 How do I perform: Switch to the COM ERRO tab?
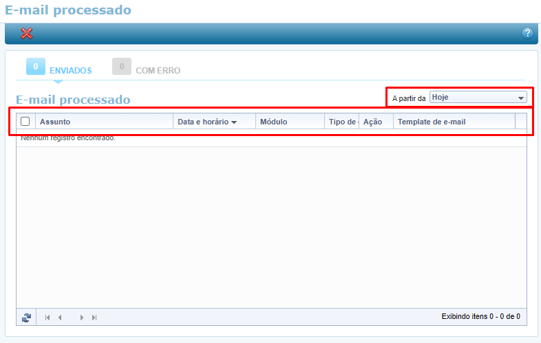158,70
